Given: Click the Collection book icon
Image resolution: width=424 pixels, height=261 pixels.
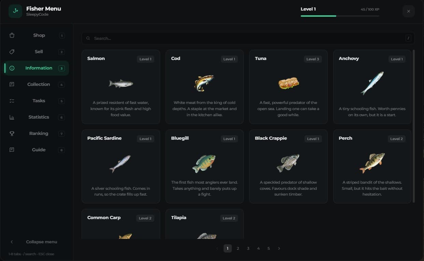Looking at the screenshot, I should click(12, 85).
